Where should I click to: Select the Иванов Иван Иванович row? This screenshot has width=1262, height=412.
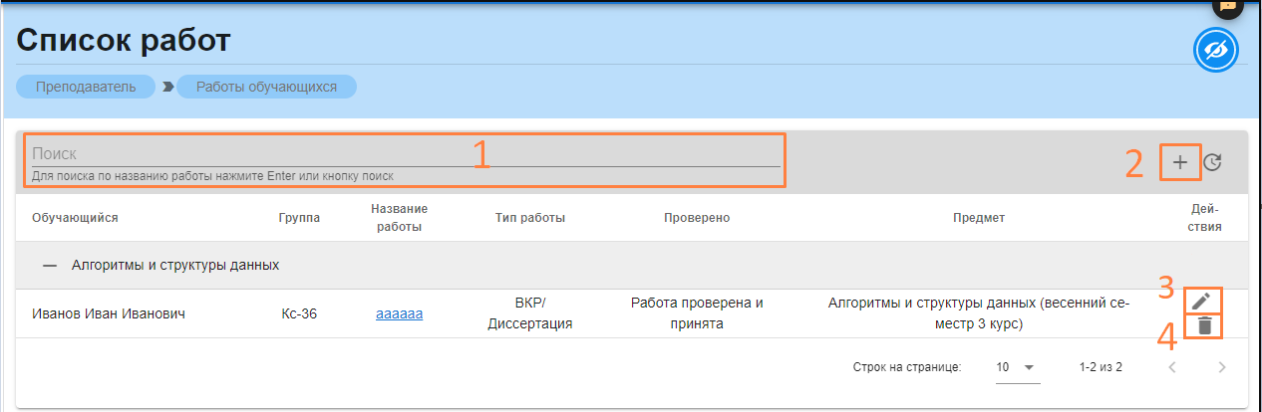click(x=109, y=314)
